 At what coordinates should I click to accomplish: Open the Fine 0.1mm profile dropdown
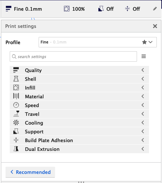pos(98,42)
